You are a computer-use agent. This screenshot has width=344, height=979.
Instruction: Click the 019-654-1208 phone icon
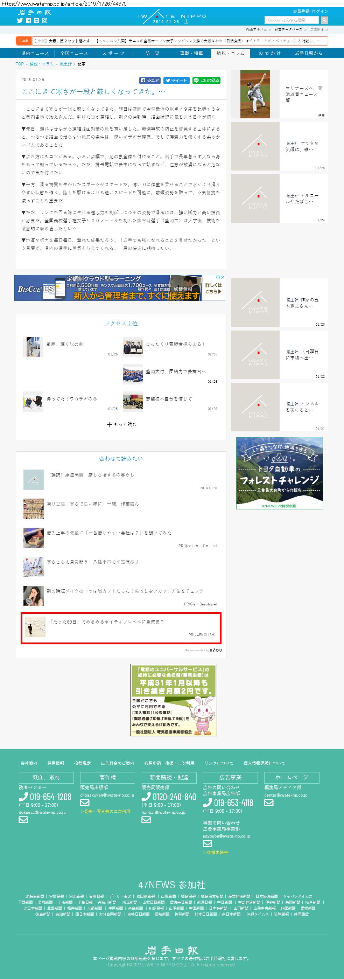click(x=23, y=797)
